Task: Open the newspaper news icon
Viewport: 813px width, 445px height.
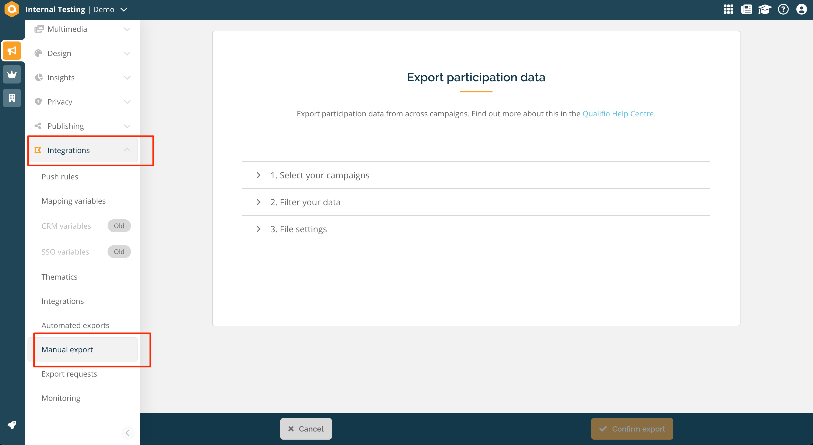Action: 746,9
